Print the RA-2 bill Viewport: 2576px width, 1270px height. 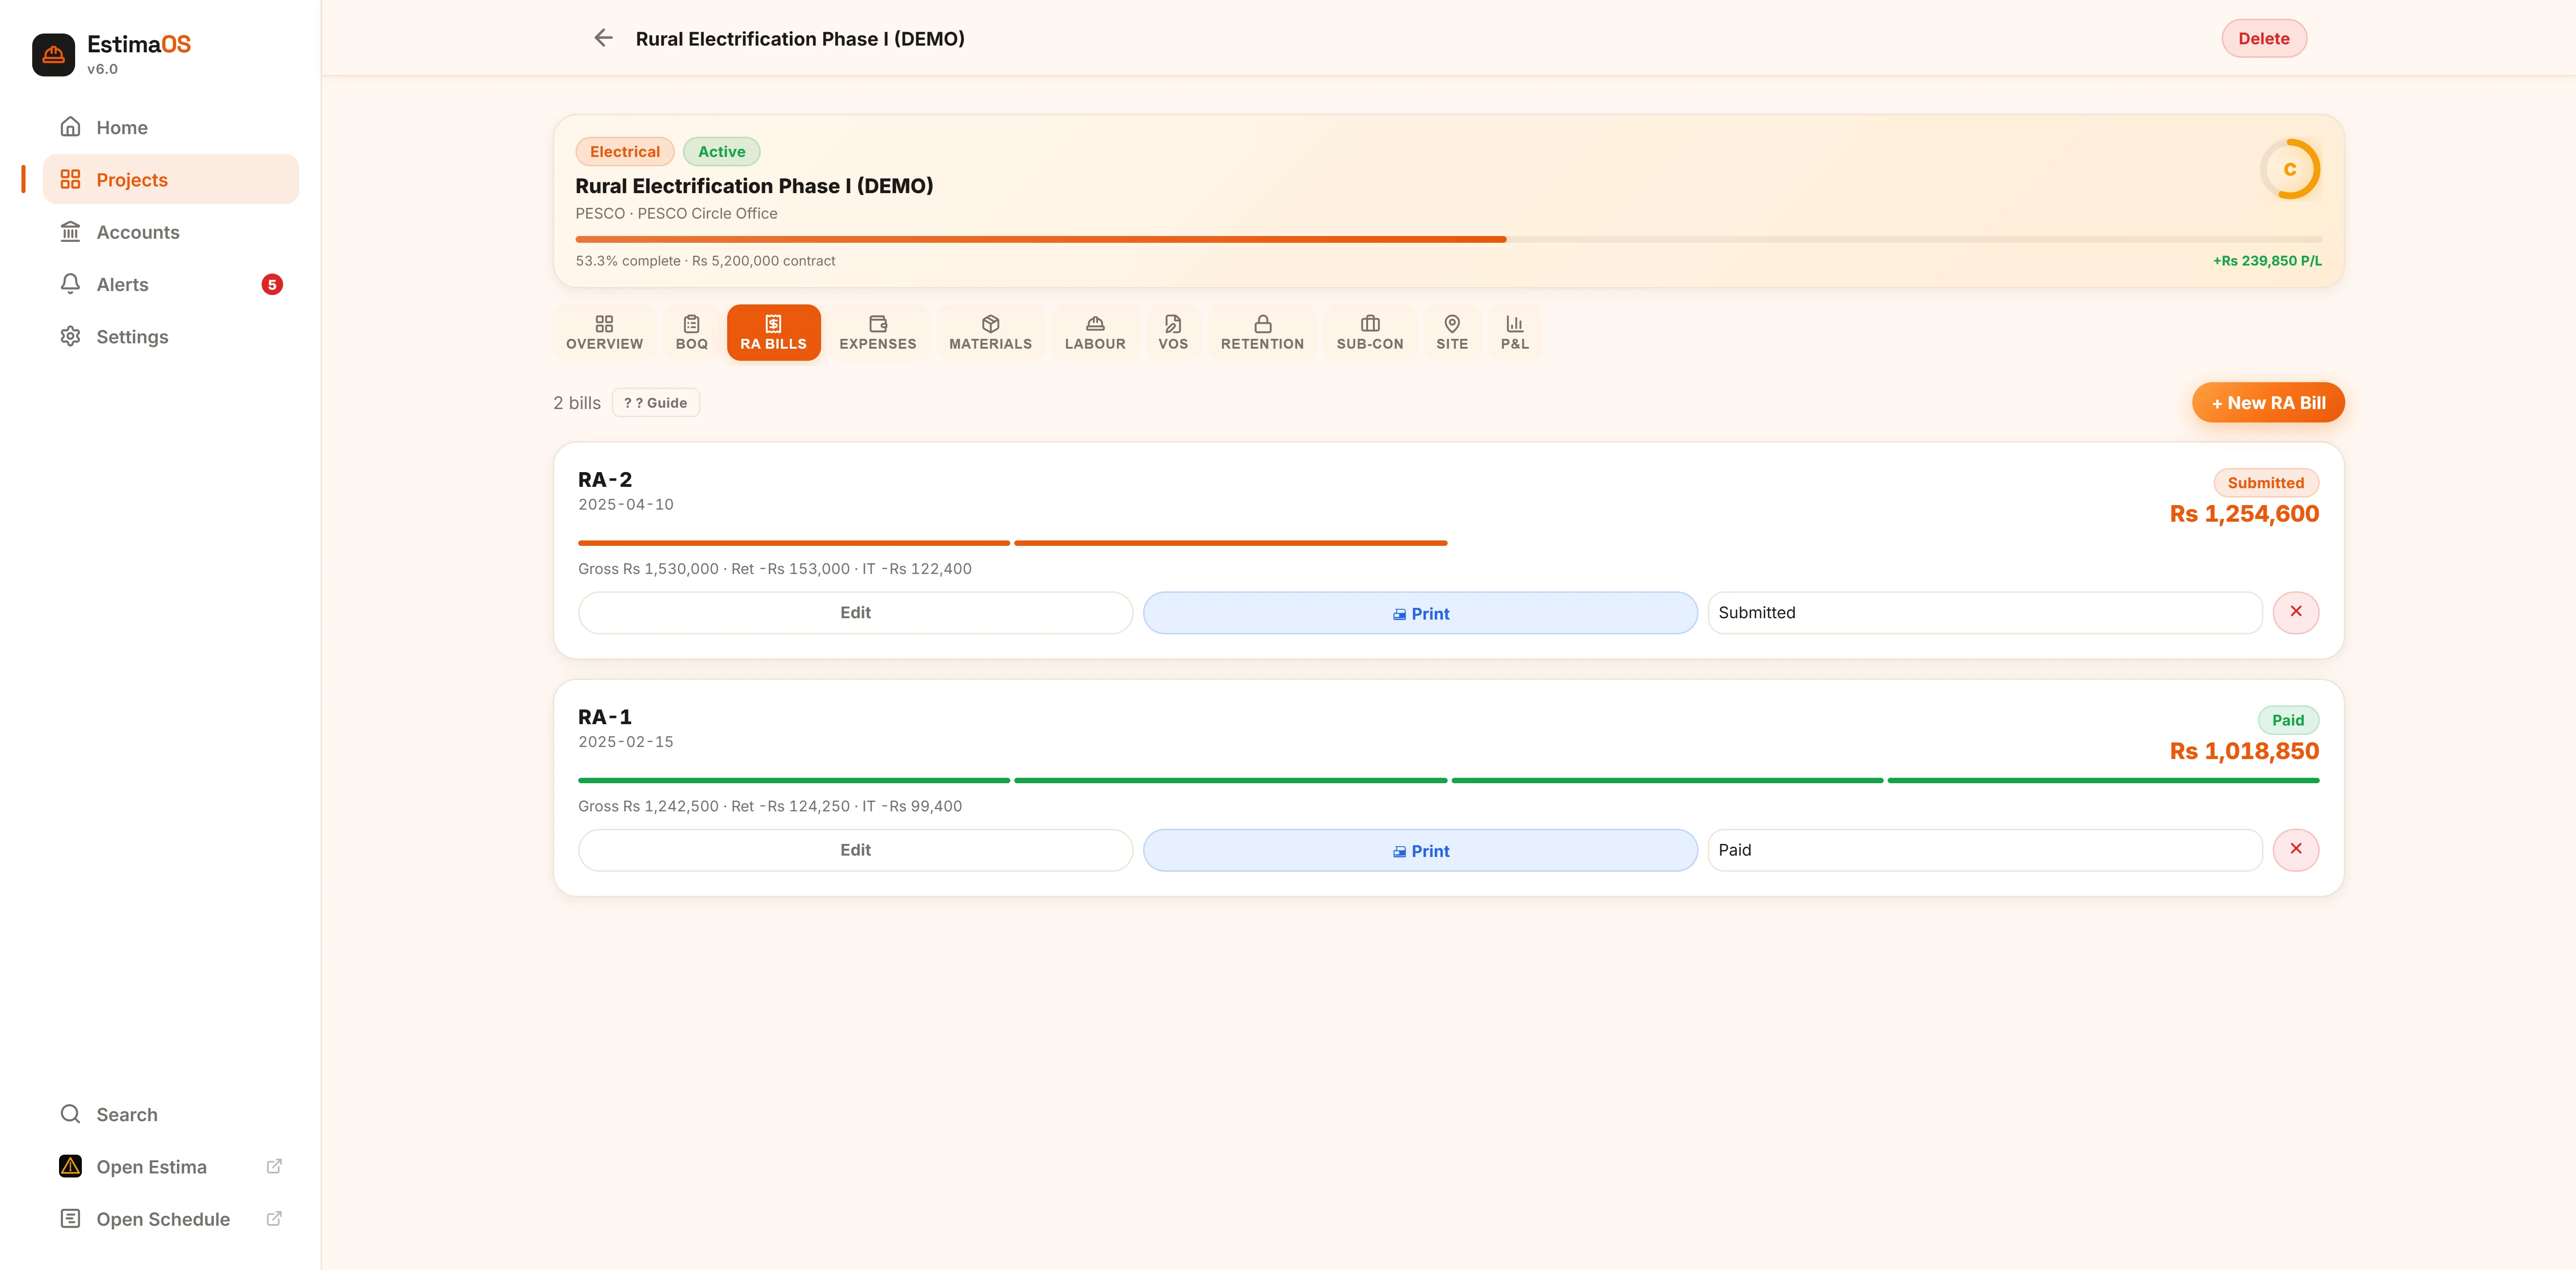pos(1420,612)
